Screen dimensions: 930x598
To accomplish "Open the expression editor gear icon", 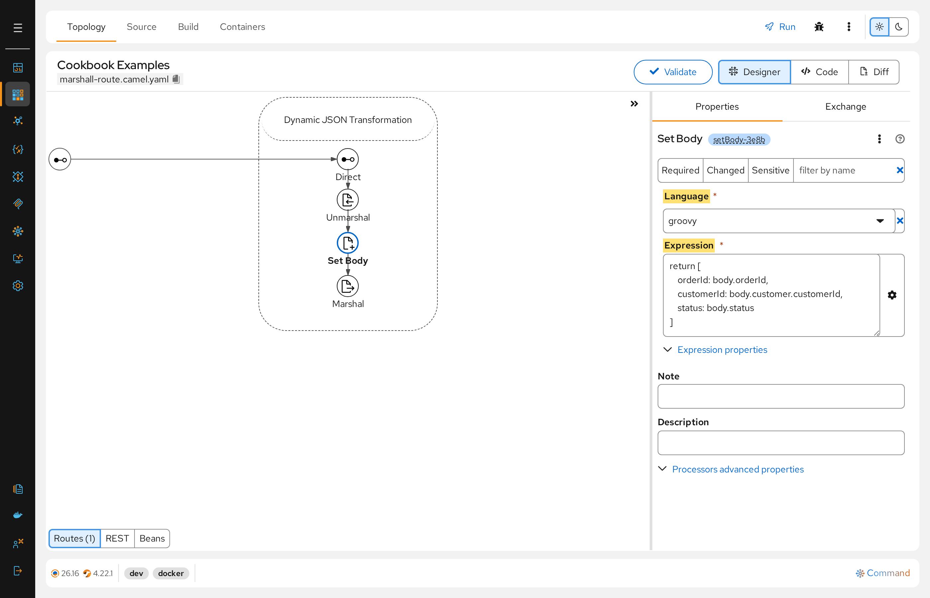I will click(x=891, y=295).
